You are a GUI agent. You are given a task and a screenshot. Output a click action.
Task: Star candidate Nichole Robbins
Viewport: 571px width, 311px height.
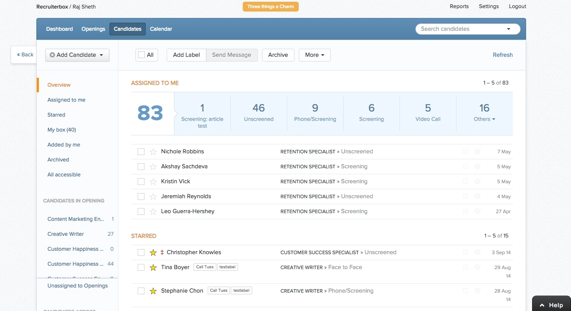(x=153, y=152)
